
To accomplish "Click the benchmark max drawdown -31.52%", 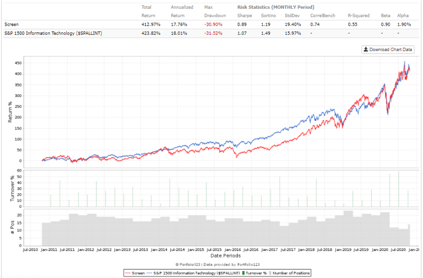I will pyautogui.click(x=213, y=34).
